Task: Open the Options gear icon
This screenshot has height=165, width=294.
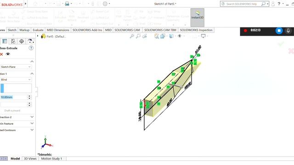Action: (x=105, y=4)
